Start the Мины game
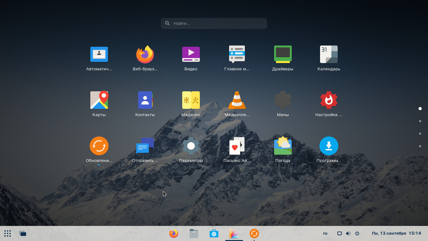Image resolution: width=428 pixels, height=241 pixels. click(x=283, y=100)
